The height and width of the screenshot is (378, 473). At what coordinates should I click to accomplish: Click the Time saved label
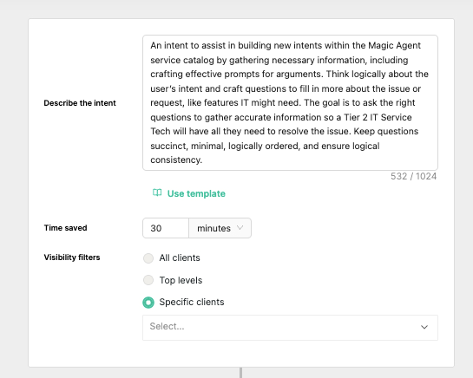[65, 228]
